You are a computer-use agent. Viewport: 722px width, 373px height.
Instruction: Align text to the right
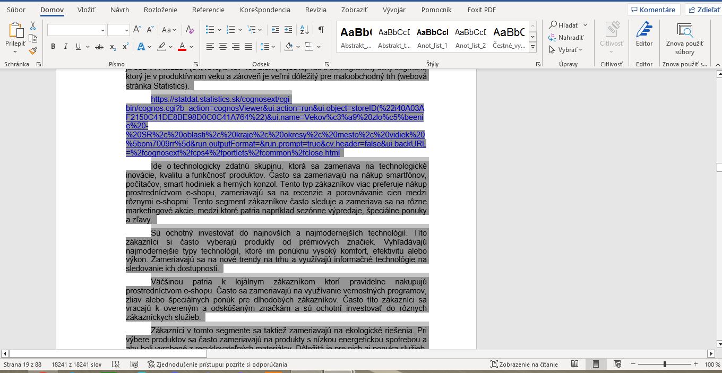[236, 47]
